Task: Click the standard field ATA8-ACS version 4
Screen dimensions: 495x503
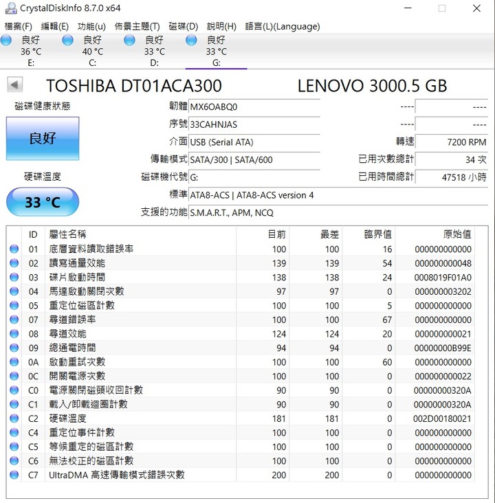Action: (x=338, y=195)
